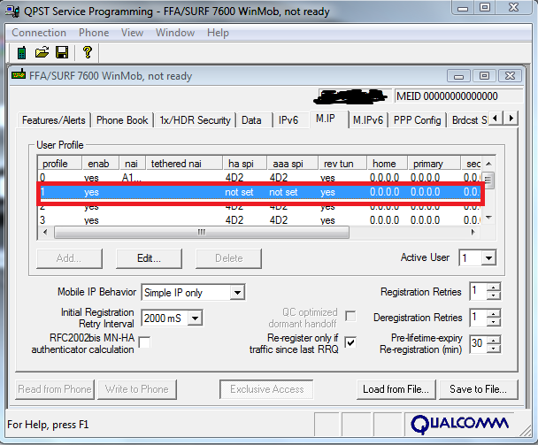
Task: Switch to the IPv6 tab
Action: tap(288, 120)
